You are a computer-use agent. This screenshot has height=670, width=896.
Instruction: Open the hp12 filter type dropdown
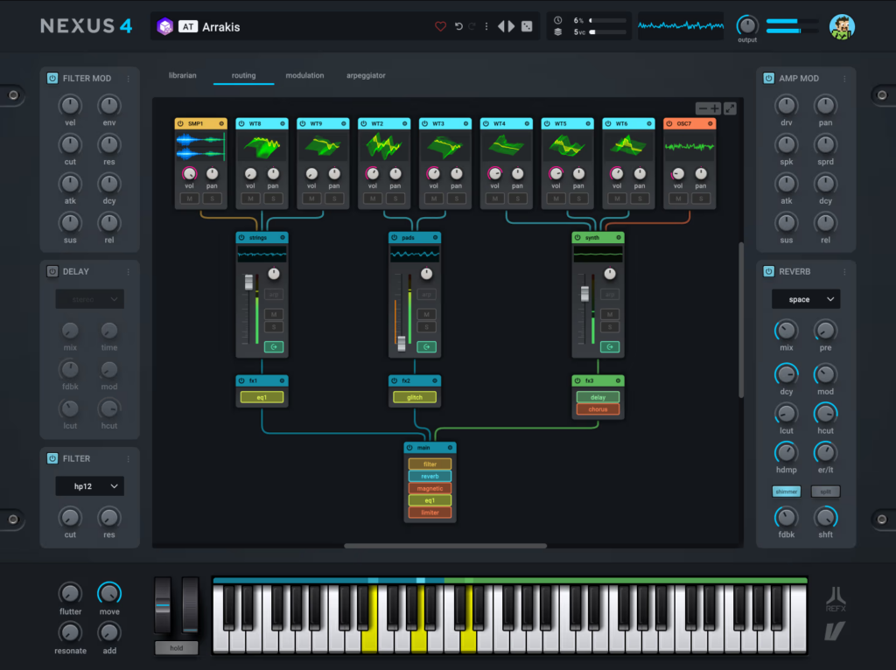click(x=89, y=485)
